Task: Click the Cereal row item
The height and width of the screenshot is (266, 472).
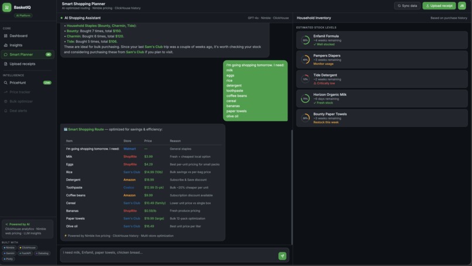Action: pos(71,203)
